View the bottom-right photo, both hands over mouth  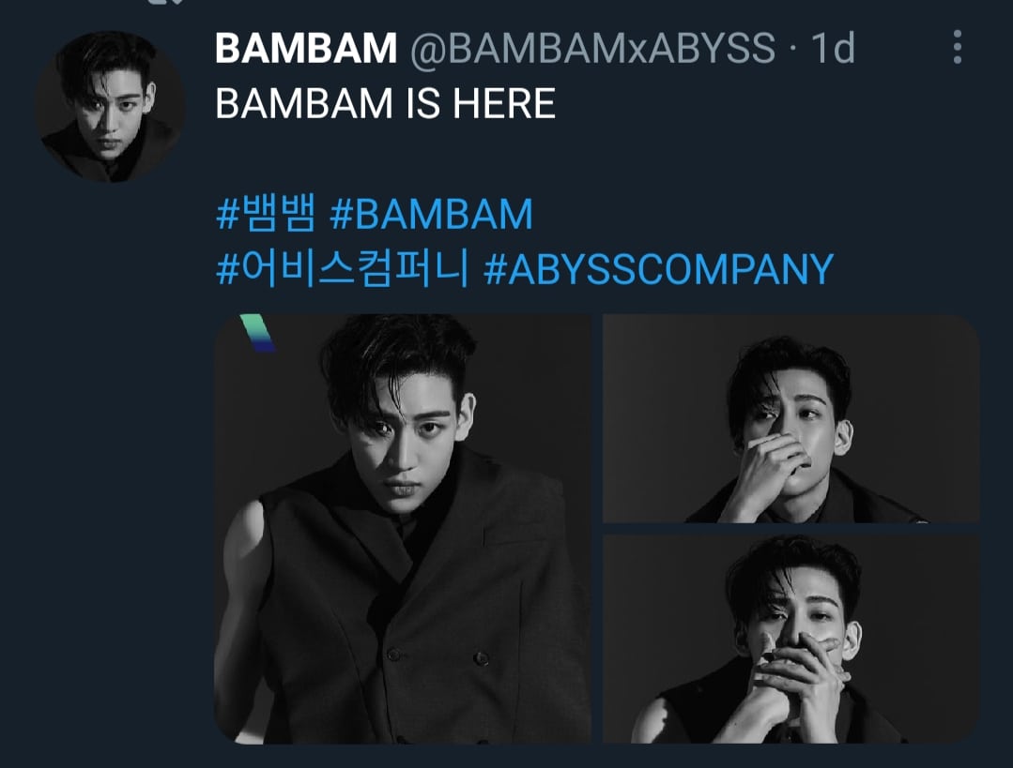(x=790, y=639)
